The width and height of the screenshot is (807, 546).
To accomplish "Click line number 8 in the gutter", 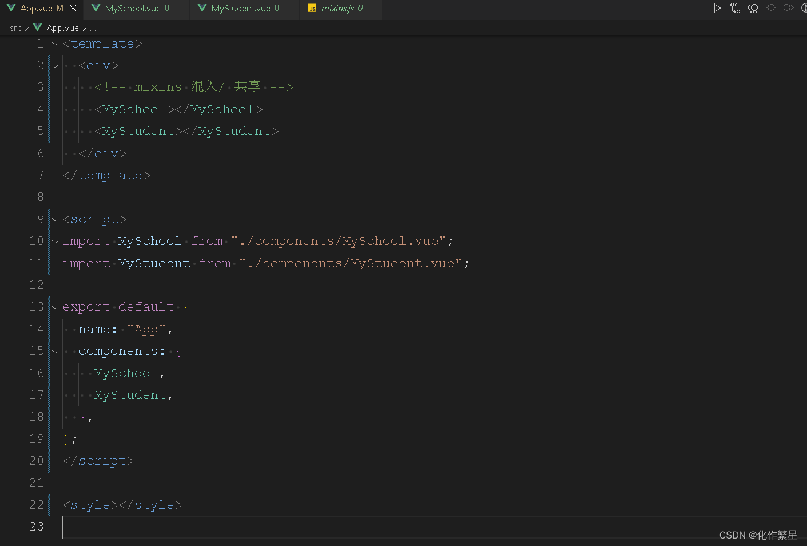I will 41,197.
